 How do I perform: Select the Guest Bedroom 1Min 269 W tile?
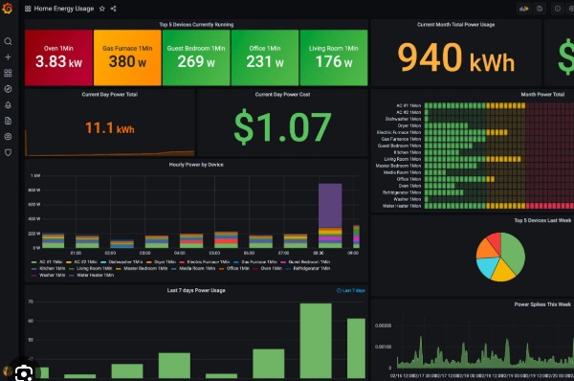click(196, 57)
